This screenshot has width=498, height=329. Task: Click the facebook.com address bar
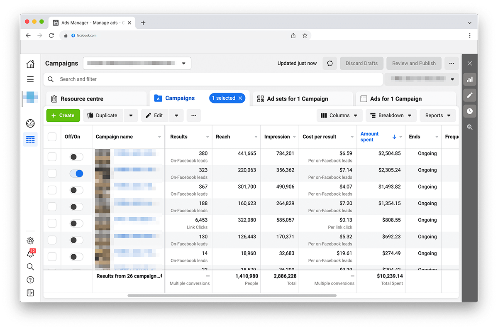[x=185, y=36]
